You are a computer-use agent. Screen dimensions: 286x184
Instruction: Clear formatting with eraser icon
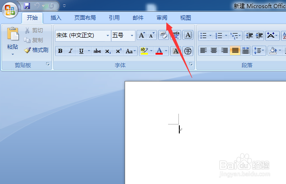tap(164, 35)
